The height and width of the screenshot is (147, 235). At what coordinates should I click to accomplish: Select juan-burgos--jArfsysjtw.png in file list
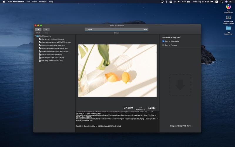click(52, 54)
